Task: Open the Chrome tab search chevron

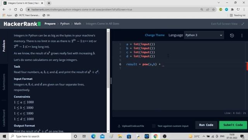Action: point(219,3)
